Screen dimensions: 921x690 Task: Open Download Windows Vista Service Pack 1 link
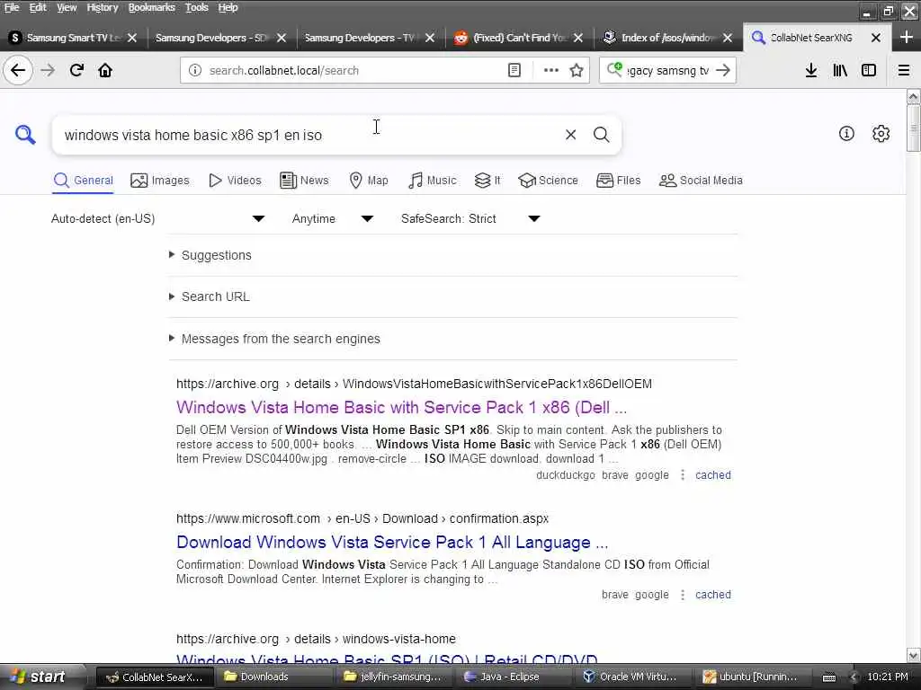[392, 542]
